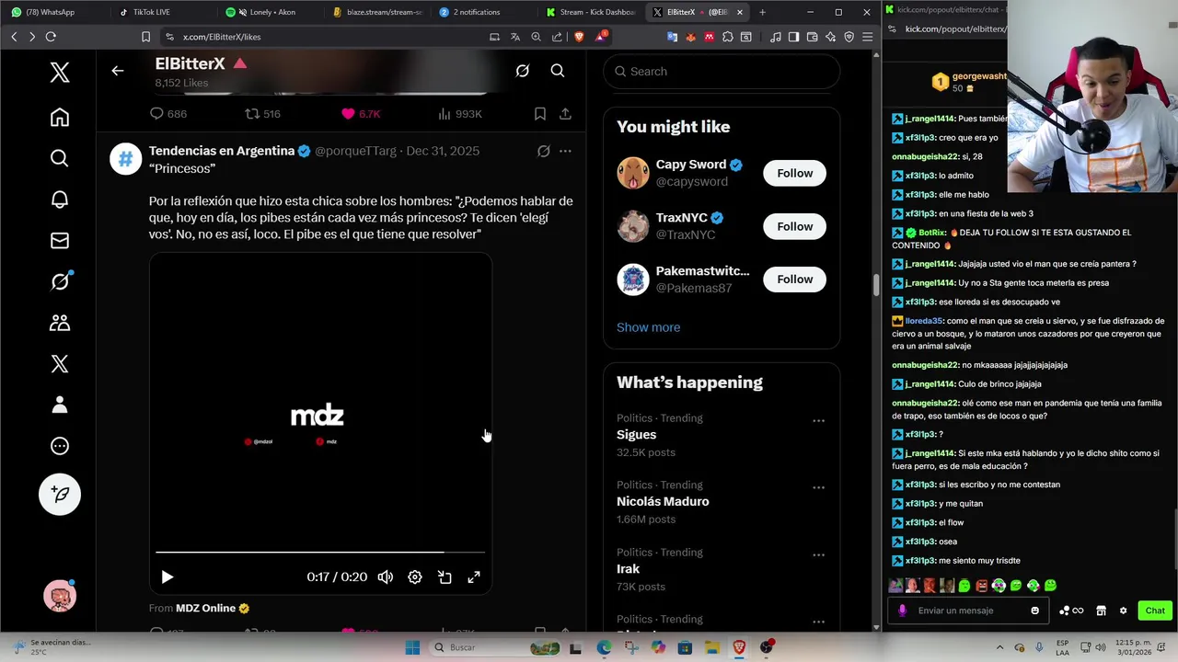Open the Dec 31, 2025 post date link
1178x662 pixels.
443,151
